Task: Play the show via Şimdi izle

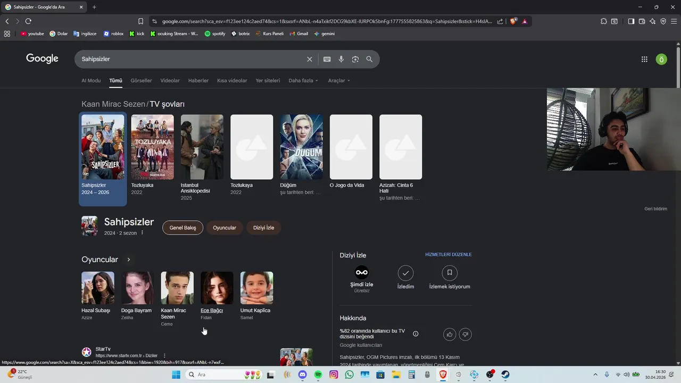Action: click(362, 279)
